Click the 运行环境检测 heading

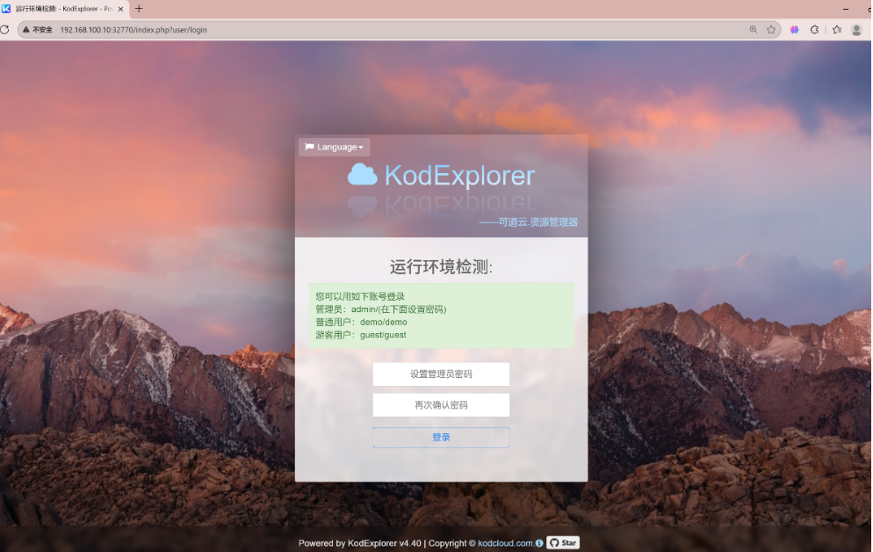tap(441, 267)
